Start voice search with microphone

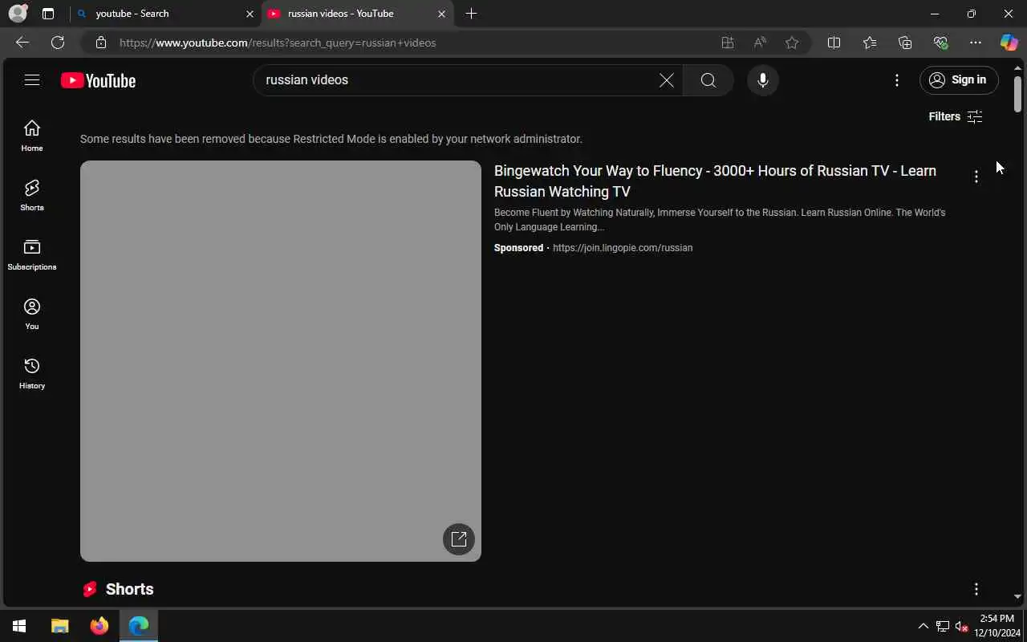coord(763,80)
